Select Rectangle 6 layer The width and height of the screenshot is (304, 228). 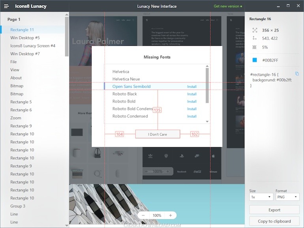pyautogui.click(x=21, y=110)
